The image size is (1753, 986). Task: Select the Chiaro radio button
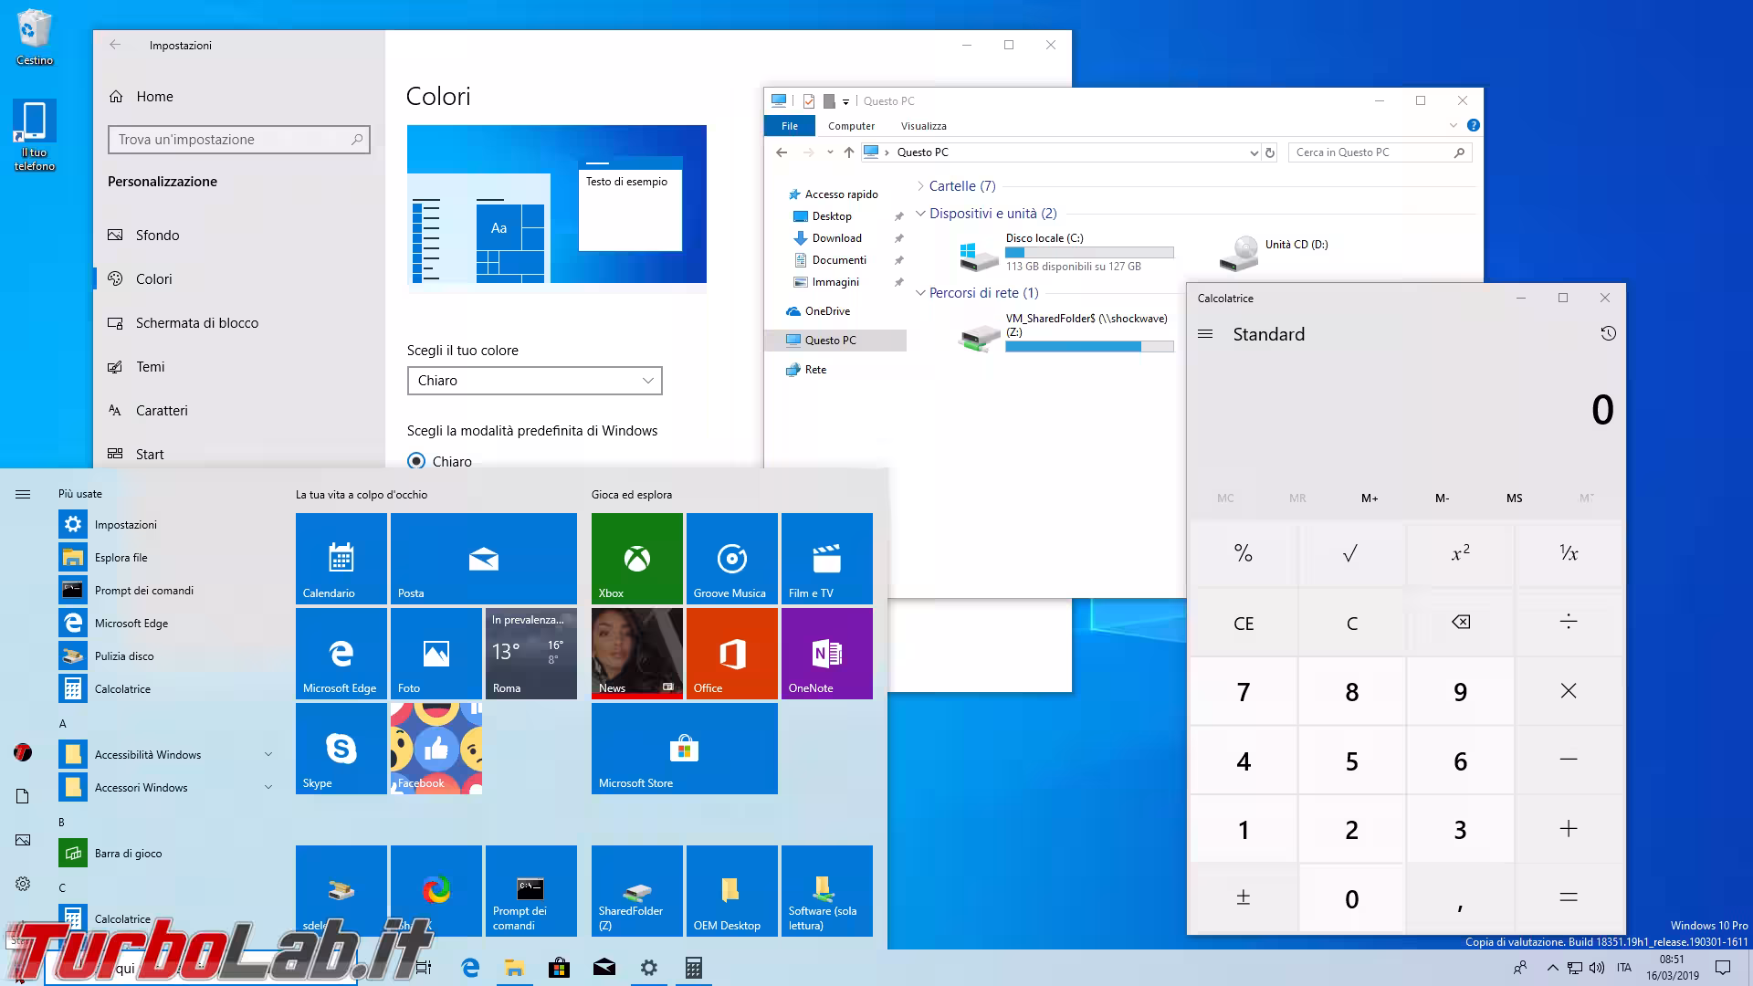[416, 461]
